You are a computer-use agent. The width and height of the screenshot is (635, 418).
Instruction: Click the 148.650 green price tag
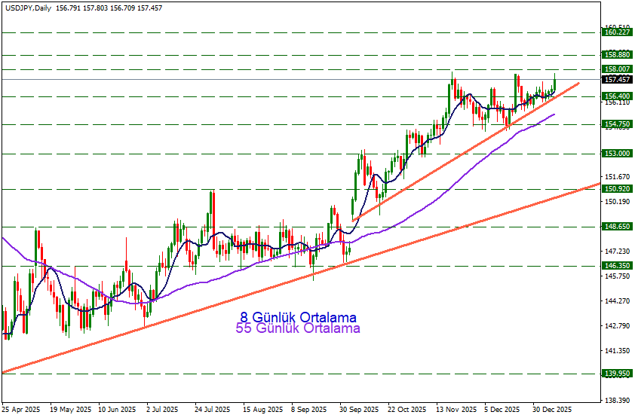click(617, 226)
